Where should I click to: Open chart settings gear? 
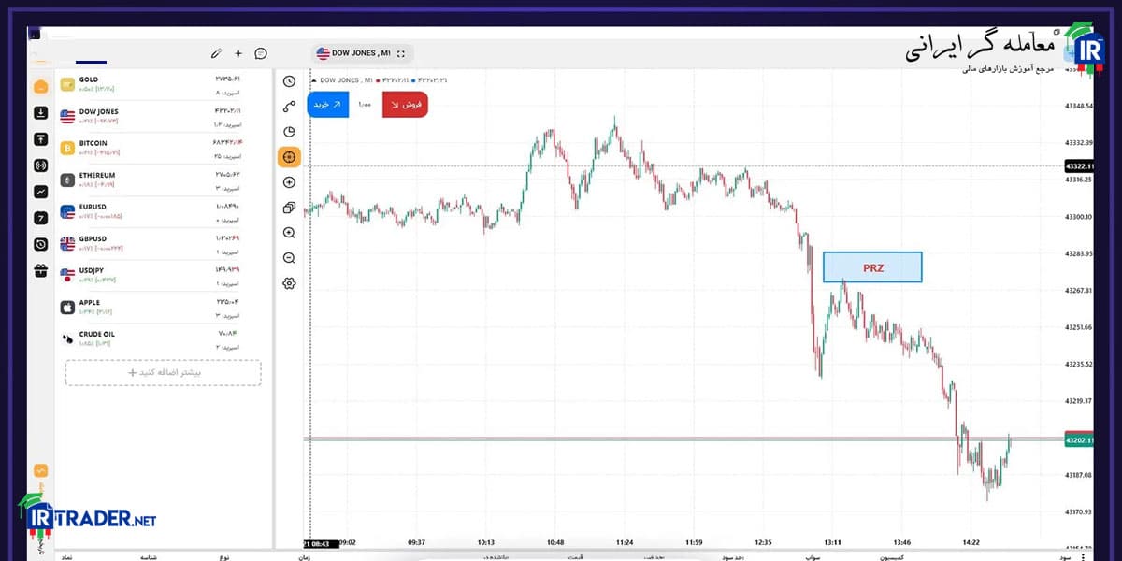289,283
